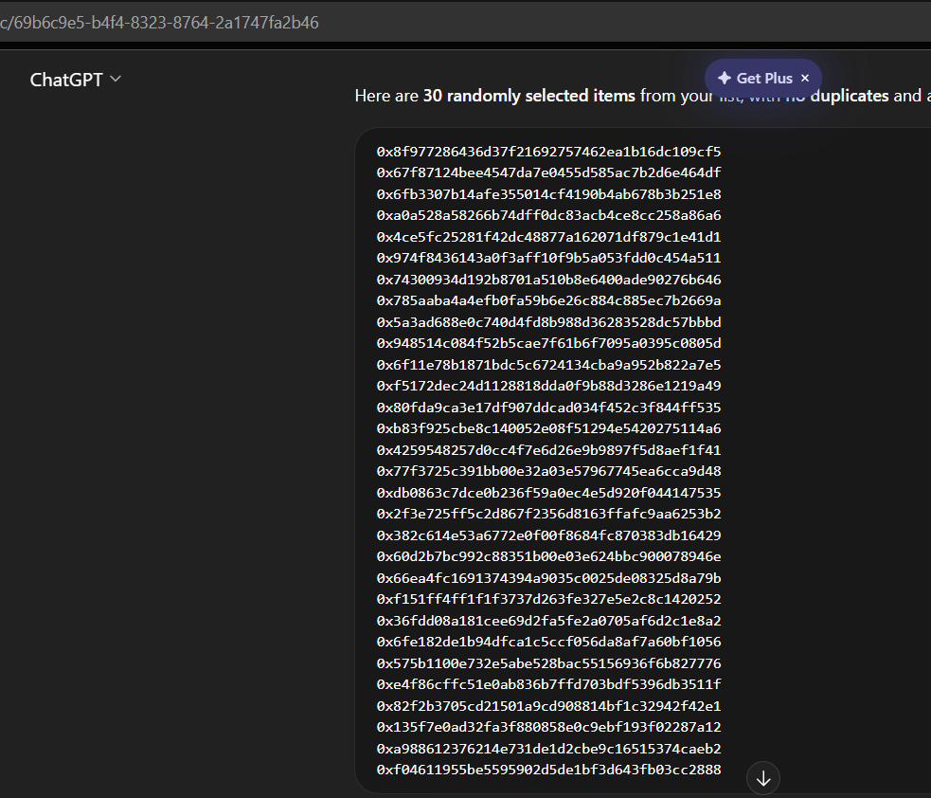This screenshot has width=931, height=798.
Task: Click address 0x135f7e0ad32fa3f880858e0c9ebf193f02287a12
Action: 548,727
